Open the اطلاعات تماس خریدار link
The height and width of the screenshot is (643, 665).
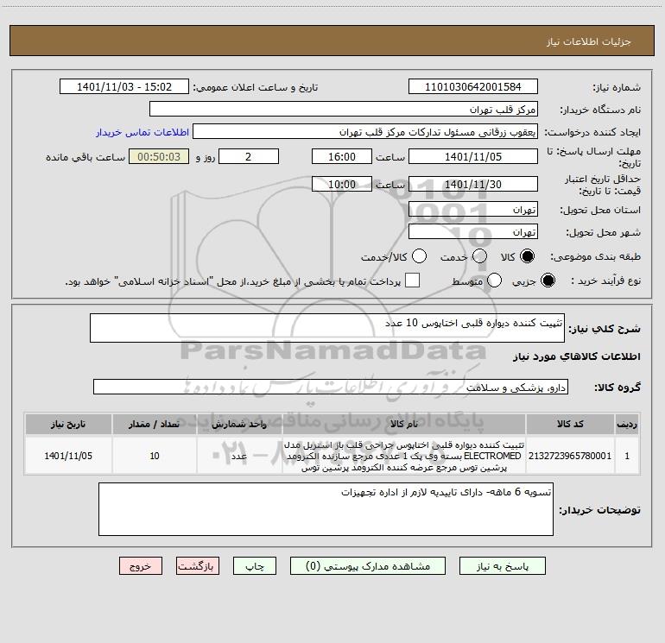coord(142,132)
